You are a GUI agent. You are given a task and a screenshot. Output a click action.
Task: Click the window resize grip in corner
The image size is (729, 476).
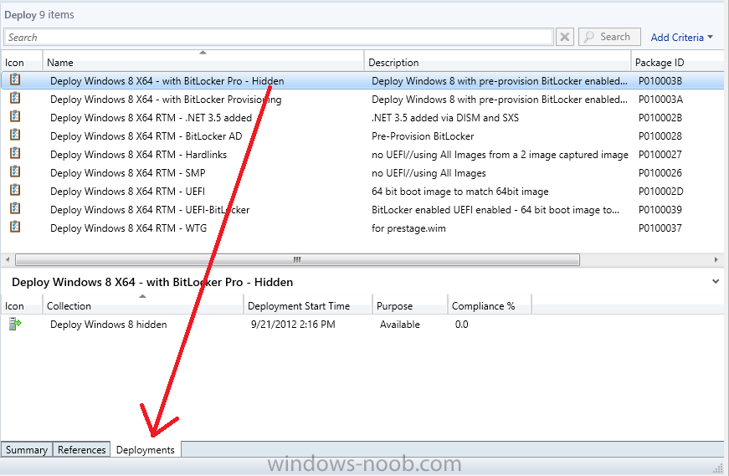coord(719,468)
